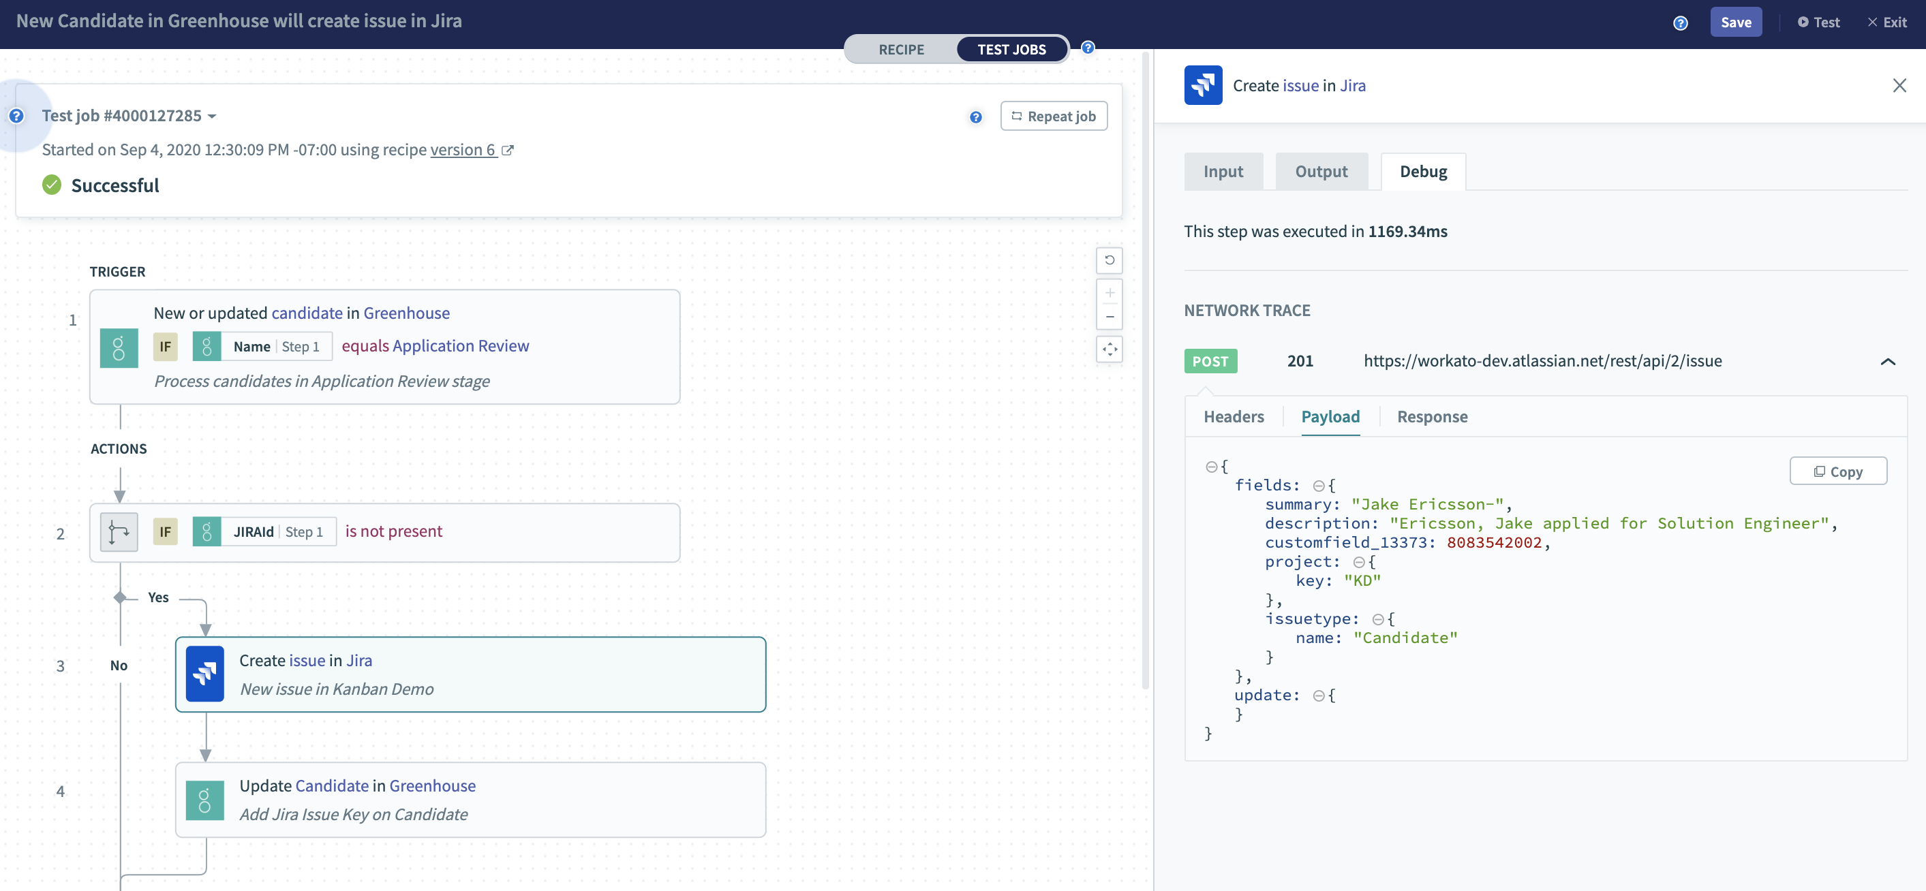Collapse the fields object in the payload JSON
Viewport: 1926px width, 891px height.
click(x=1319, y=484)
